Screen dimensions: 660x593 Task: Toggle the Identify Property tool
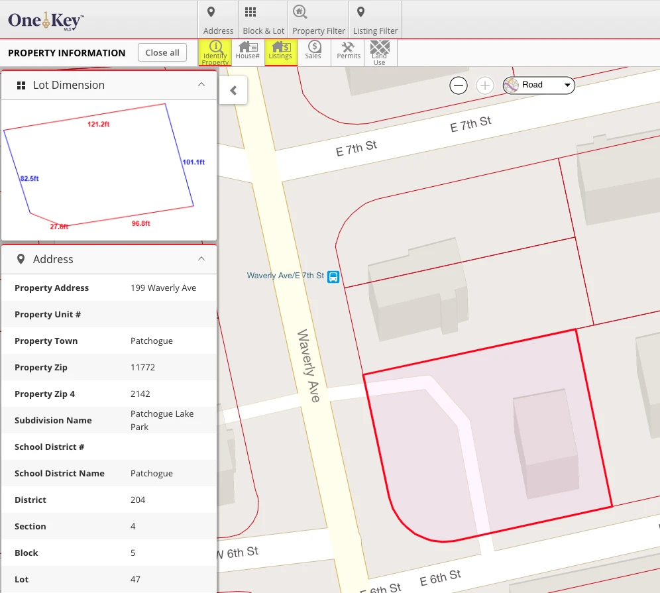(x=215, y=52)
